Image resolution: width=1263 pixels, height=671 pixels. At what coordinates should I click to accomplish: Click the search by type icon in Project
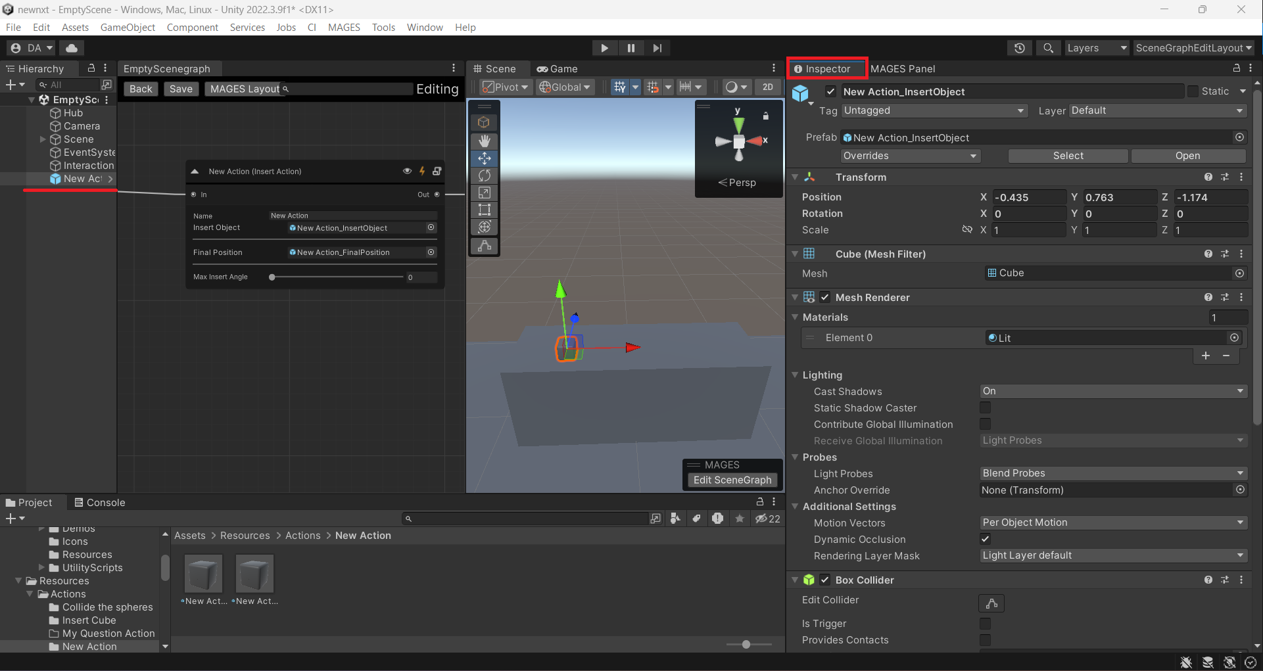[x=675, y=519]
